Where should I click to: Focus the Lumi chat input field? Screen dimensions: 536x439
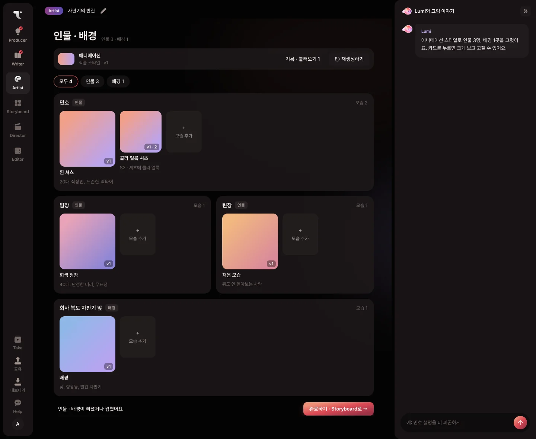coord(457,423)
